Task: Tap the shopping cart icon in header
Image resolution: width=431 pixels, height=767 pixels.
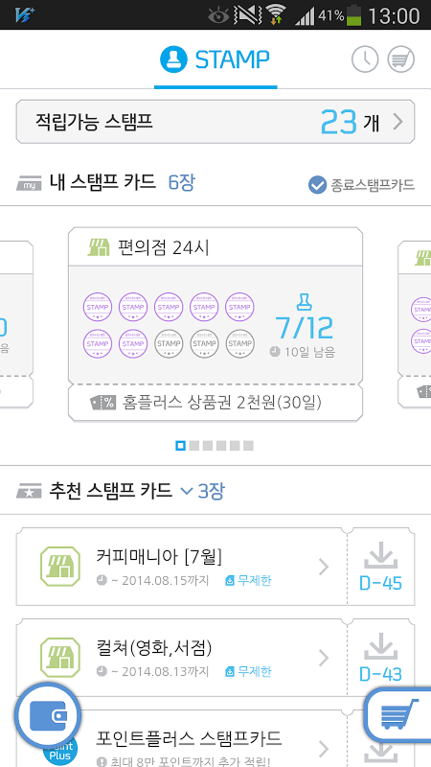Action: 401,59
